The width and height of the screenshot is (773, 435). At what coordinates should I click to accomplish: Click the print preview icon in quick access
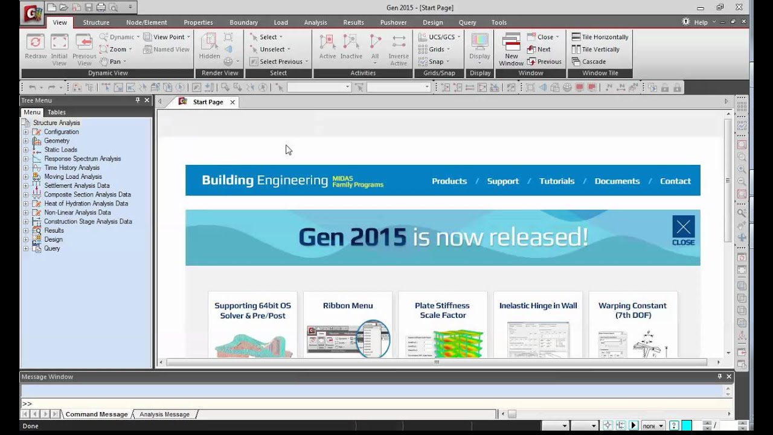point(113,7)
